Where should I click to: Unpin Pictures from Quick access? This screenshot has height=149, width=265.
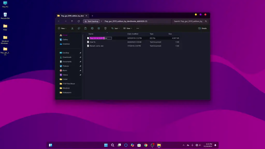[x=80, y=66]
